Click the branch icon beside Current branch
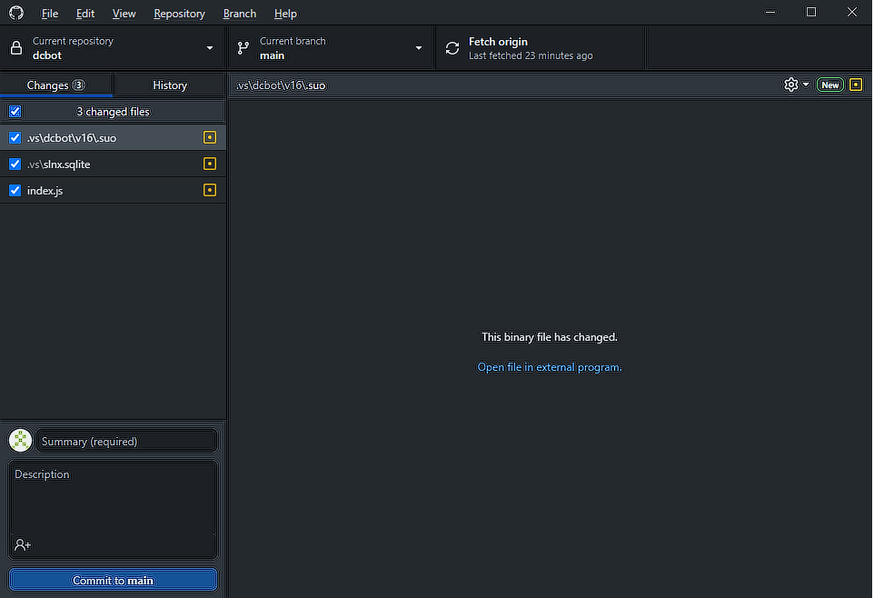The image size is (874, 598). click(x=243, y=48)
